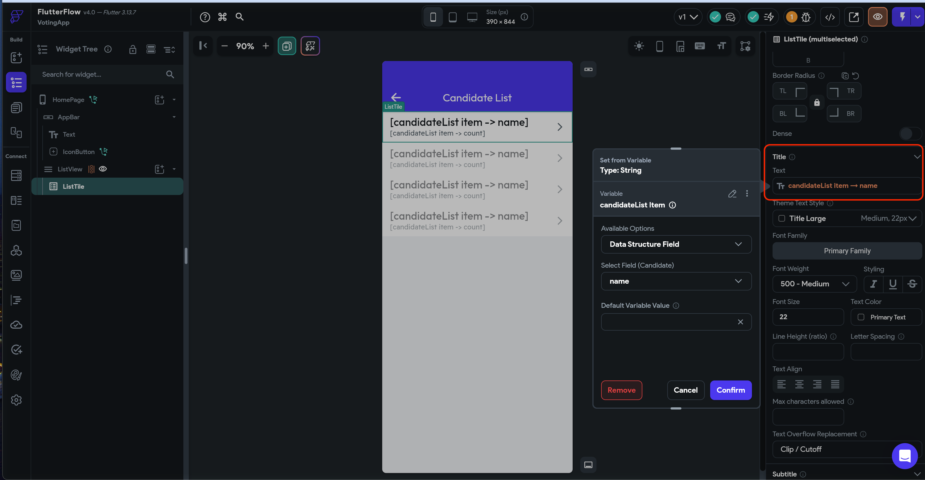This screenshot has height=480, width=925.
Task: Open the Widget Palette build icon
Action: (16, 57)
